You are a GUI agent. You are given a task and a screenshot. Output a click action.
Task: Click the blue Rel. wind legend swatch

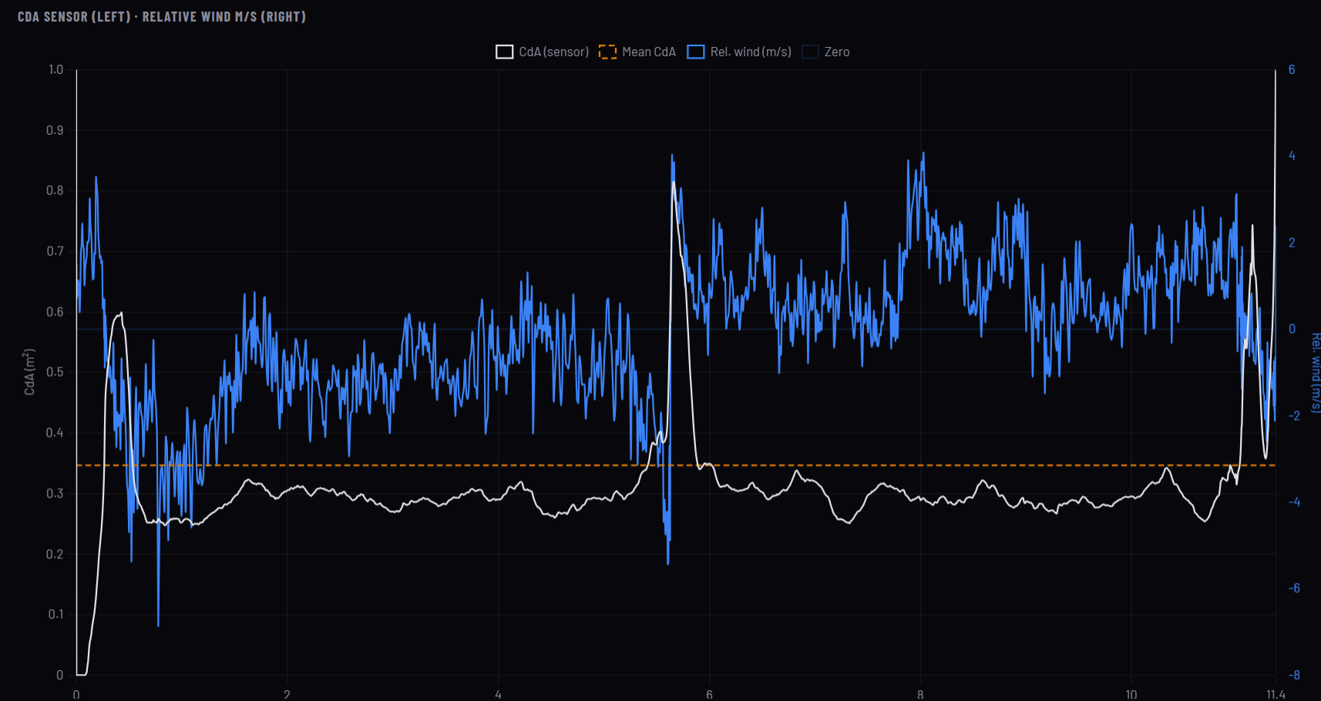(x=696, y=52)
